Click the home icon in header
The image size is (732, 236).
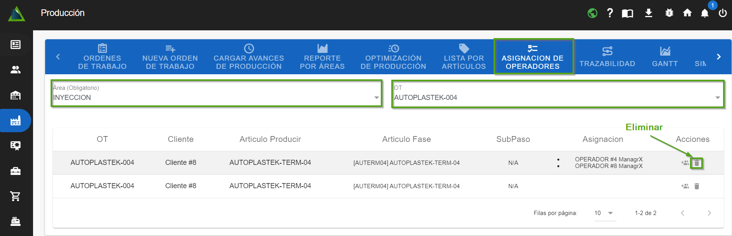[x=687, y=13]
